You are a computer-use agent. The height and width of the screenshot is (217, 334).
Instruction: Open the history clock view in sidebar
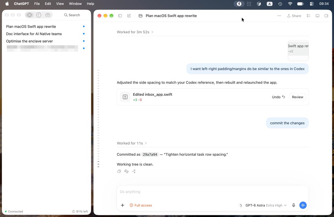pos(39,15)
